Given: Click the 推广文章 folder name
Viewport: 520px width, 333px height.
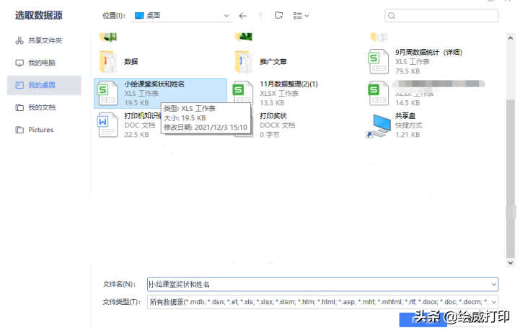Looking at the screenshot, I should pos(273,62).
